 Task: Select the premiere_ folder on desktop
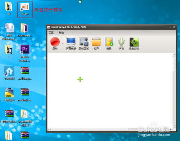pos(24,30)
